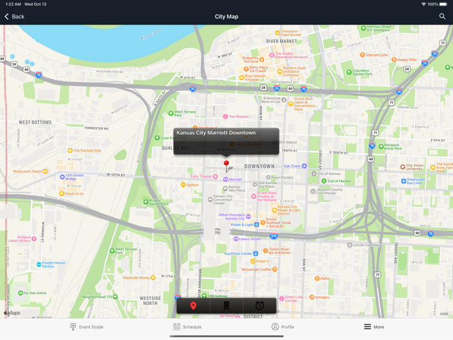Tap the Mulkey Square Park marker
The height and width of the screenshot is (340, 453).
pos(146,202)
